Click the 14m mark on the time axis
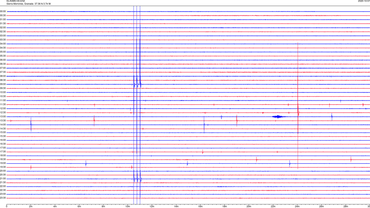The image size is (370, 208). pos(176,206)
